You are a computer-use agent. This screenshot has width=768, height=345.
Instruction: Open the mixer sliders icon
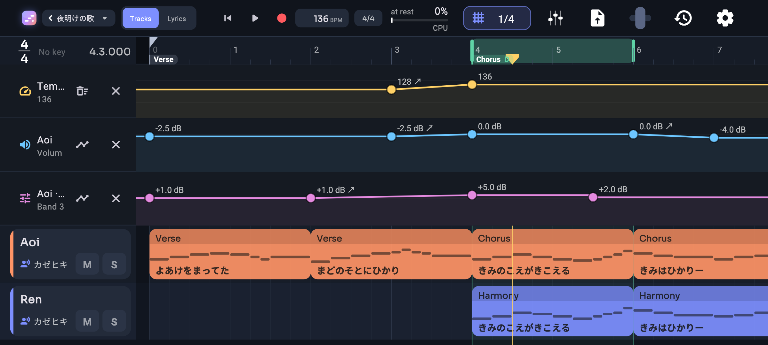[555, 18]
